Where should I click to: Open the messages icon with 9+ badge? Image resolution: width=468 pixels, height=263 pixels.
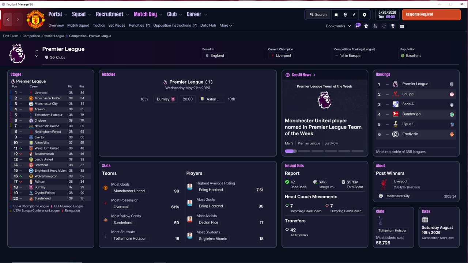(x=358, y=26)
